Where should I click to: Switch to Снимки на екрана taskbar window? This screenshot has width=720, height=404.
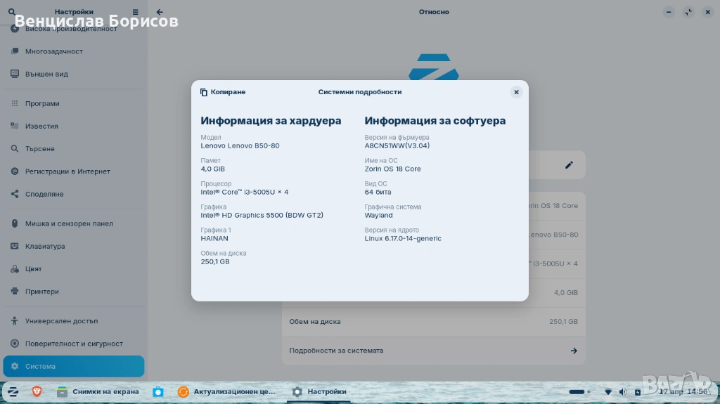tap(98, 392)
